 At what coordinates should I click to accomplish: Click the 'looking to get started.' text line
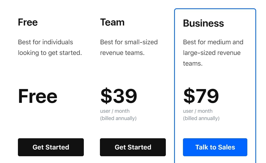coord(50,53)
